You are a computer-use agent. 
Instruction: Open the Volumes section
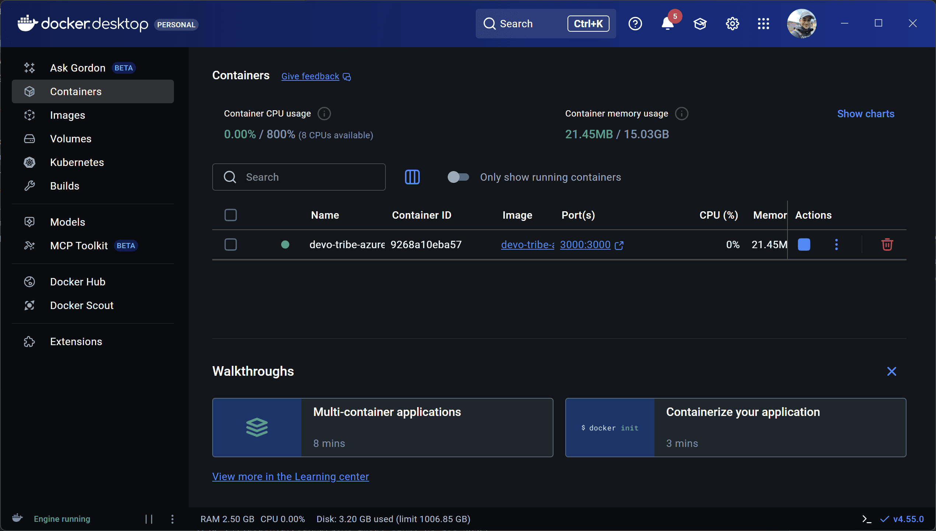coord(70,139)
